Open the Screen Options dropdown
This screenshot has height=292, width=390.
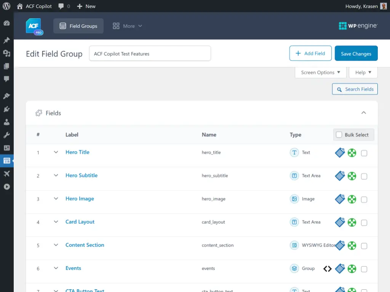click(320, 72)
